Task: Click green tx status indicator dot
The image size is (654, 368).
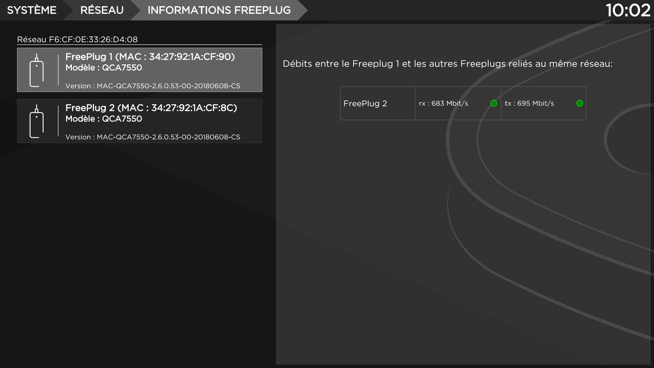Action: tap(579, 103)
